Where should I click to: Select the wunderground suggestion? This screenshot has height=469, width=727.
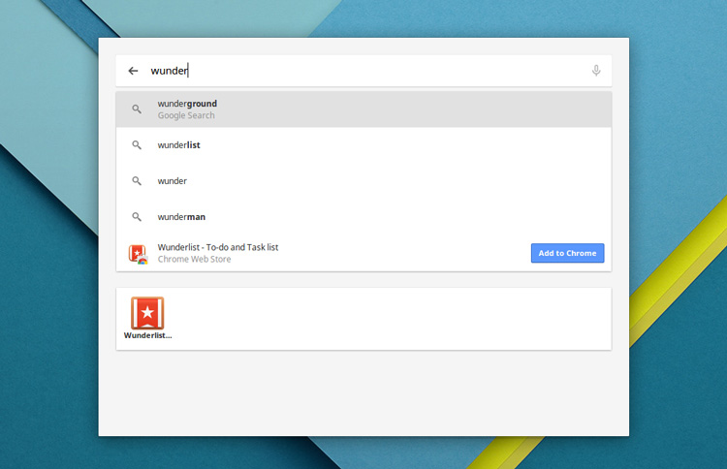pos(187,104)
